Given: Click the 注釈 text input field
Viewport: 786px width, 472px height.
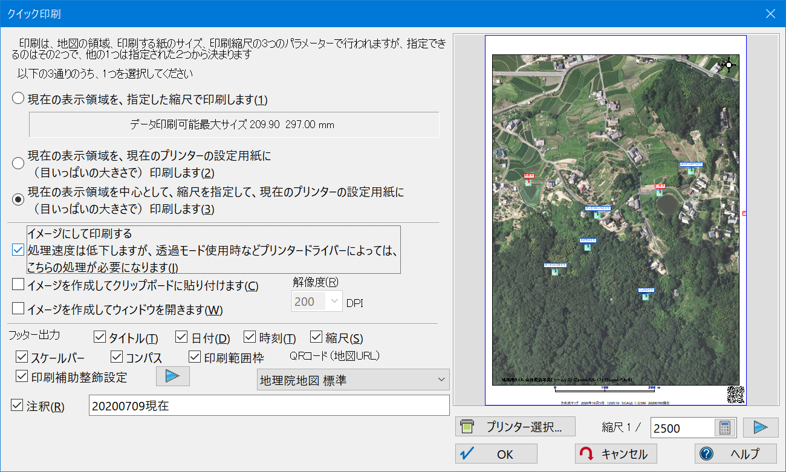Looking at the screenshot, I should [269, 406].
